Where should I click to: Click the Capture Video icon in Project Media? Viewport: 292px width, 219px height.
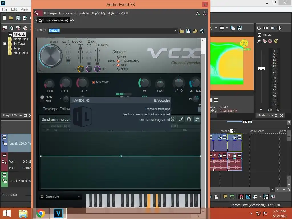(x=18, y=28)
